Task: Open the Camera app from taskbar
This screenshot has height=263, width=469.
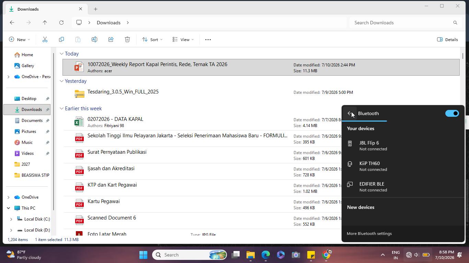Action: [x=296, y=255]
